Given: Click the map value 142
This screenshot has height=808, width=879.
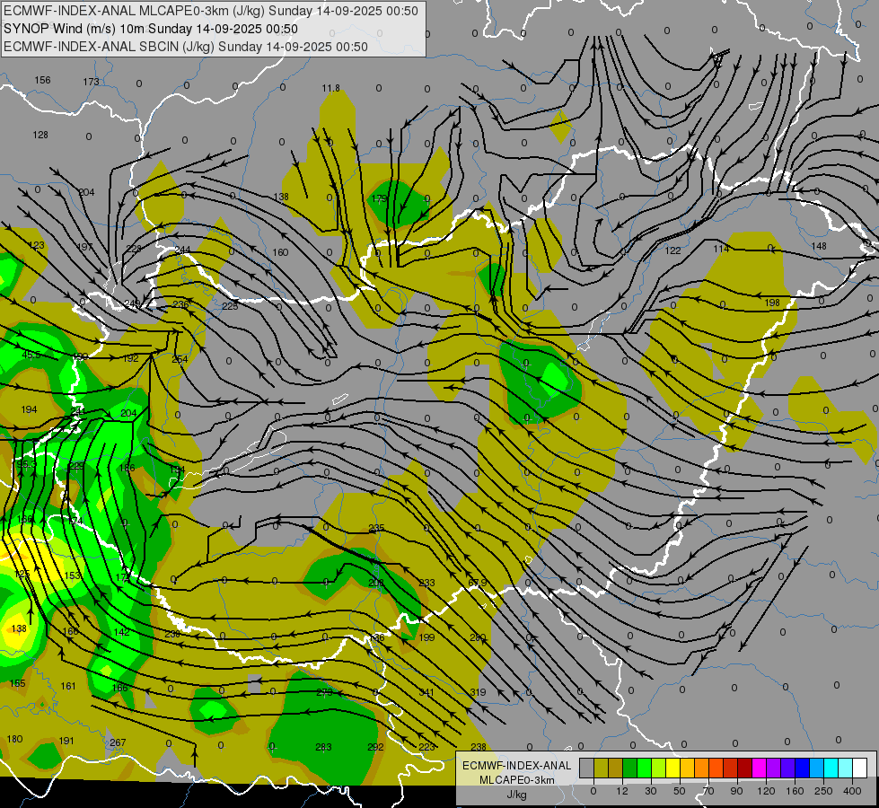Looking at the screenshot, I should pos(121,632).
